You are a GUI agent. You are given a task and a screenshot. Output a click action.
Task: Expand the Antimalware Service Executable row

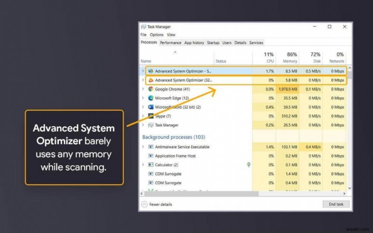(x=143, y=147)
